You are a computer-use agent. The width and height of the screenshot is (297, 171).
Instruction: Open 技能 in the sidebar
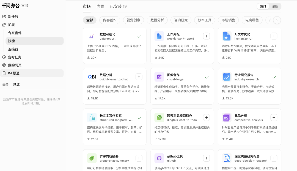[34, 41]
